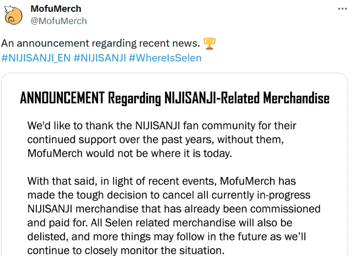
Task: Open the #WhereIsSelen hashtag
Action: (x=165, y=58)
